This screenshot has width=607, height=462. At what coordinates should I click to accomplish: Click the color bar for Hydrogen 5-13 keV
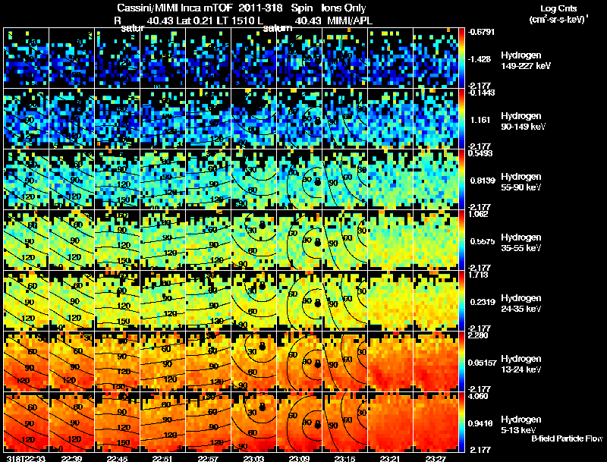pyautogui.click(x=462, y=423)
